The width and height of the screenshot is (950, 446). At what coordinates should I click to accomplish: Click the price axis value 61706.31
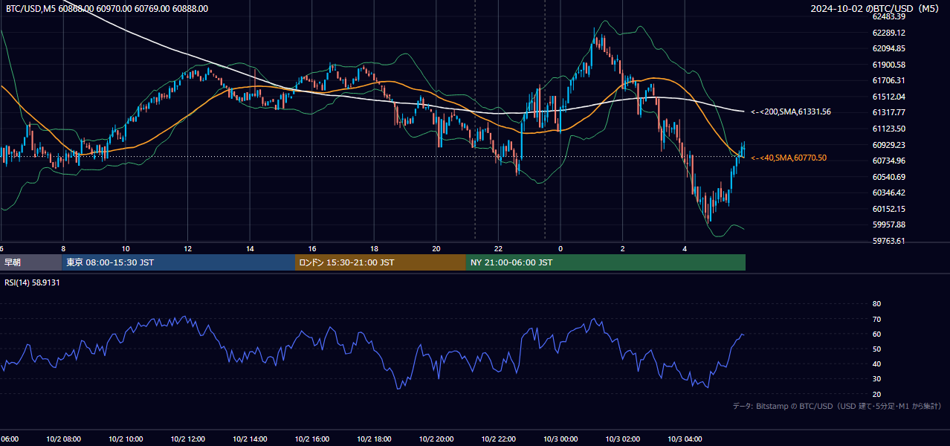click(x=888, y=80)
